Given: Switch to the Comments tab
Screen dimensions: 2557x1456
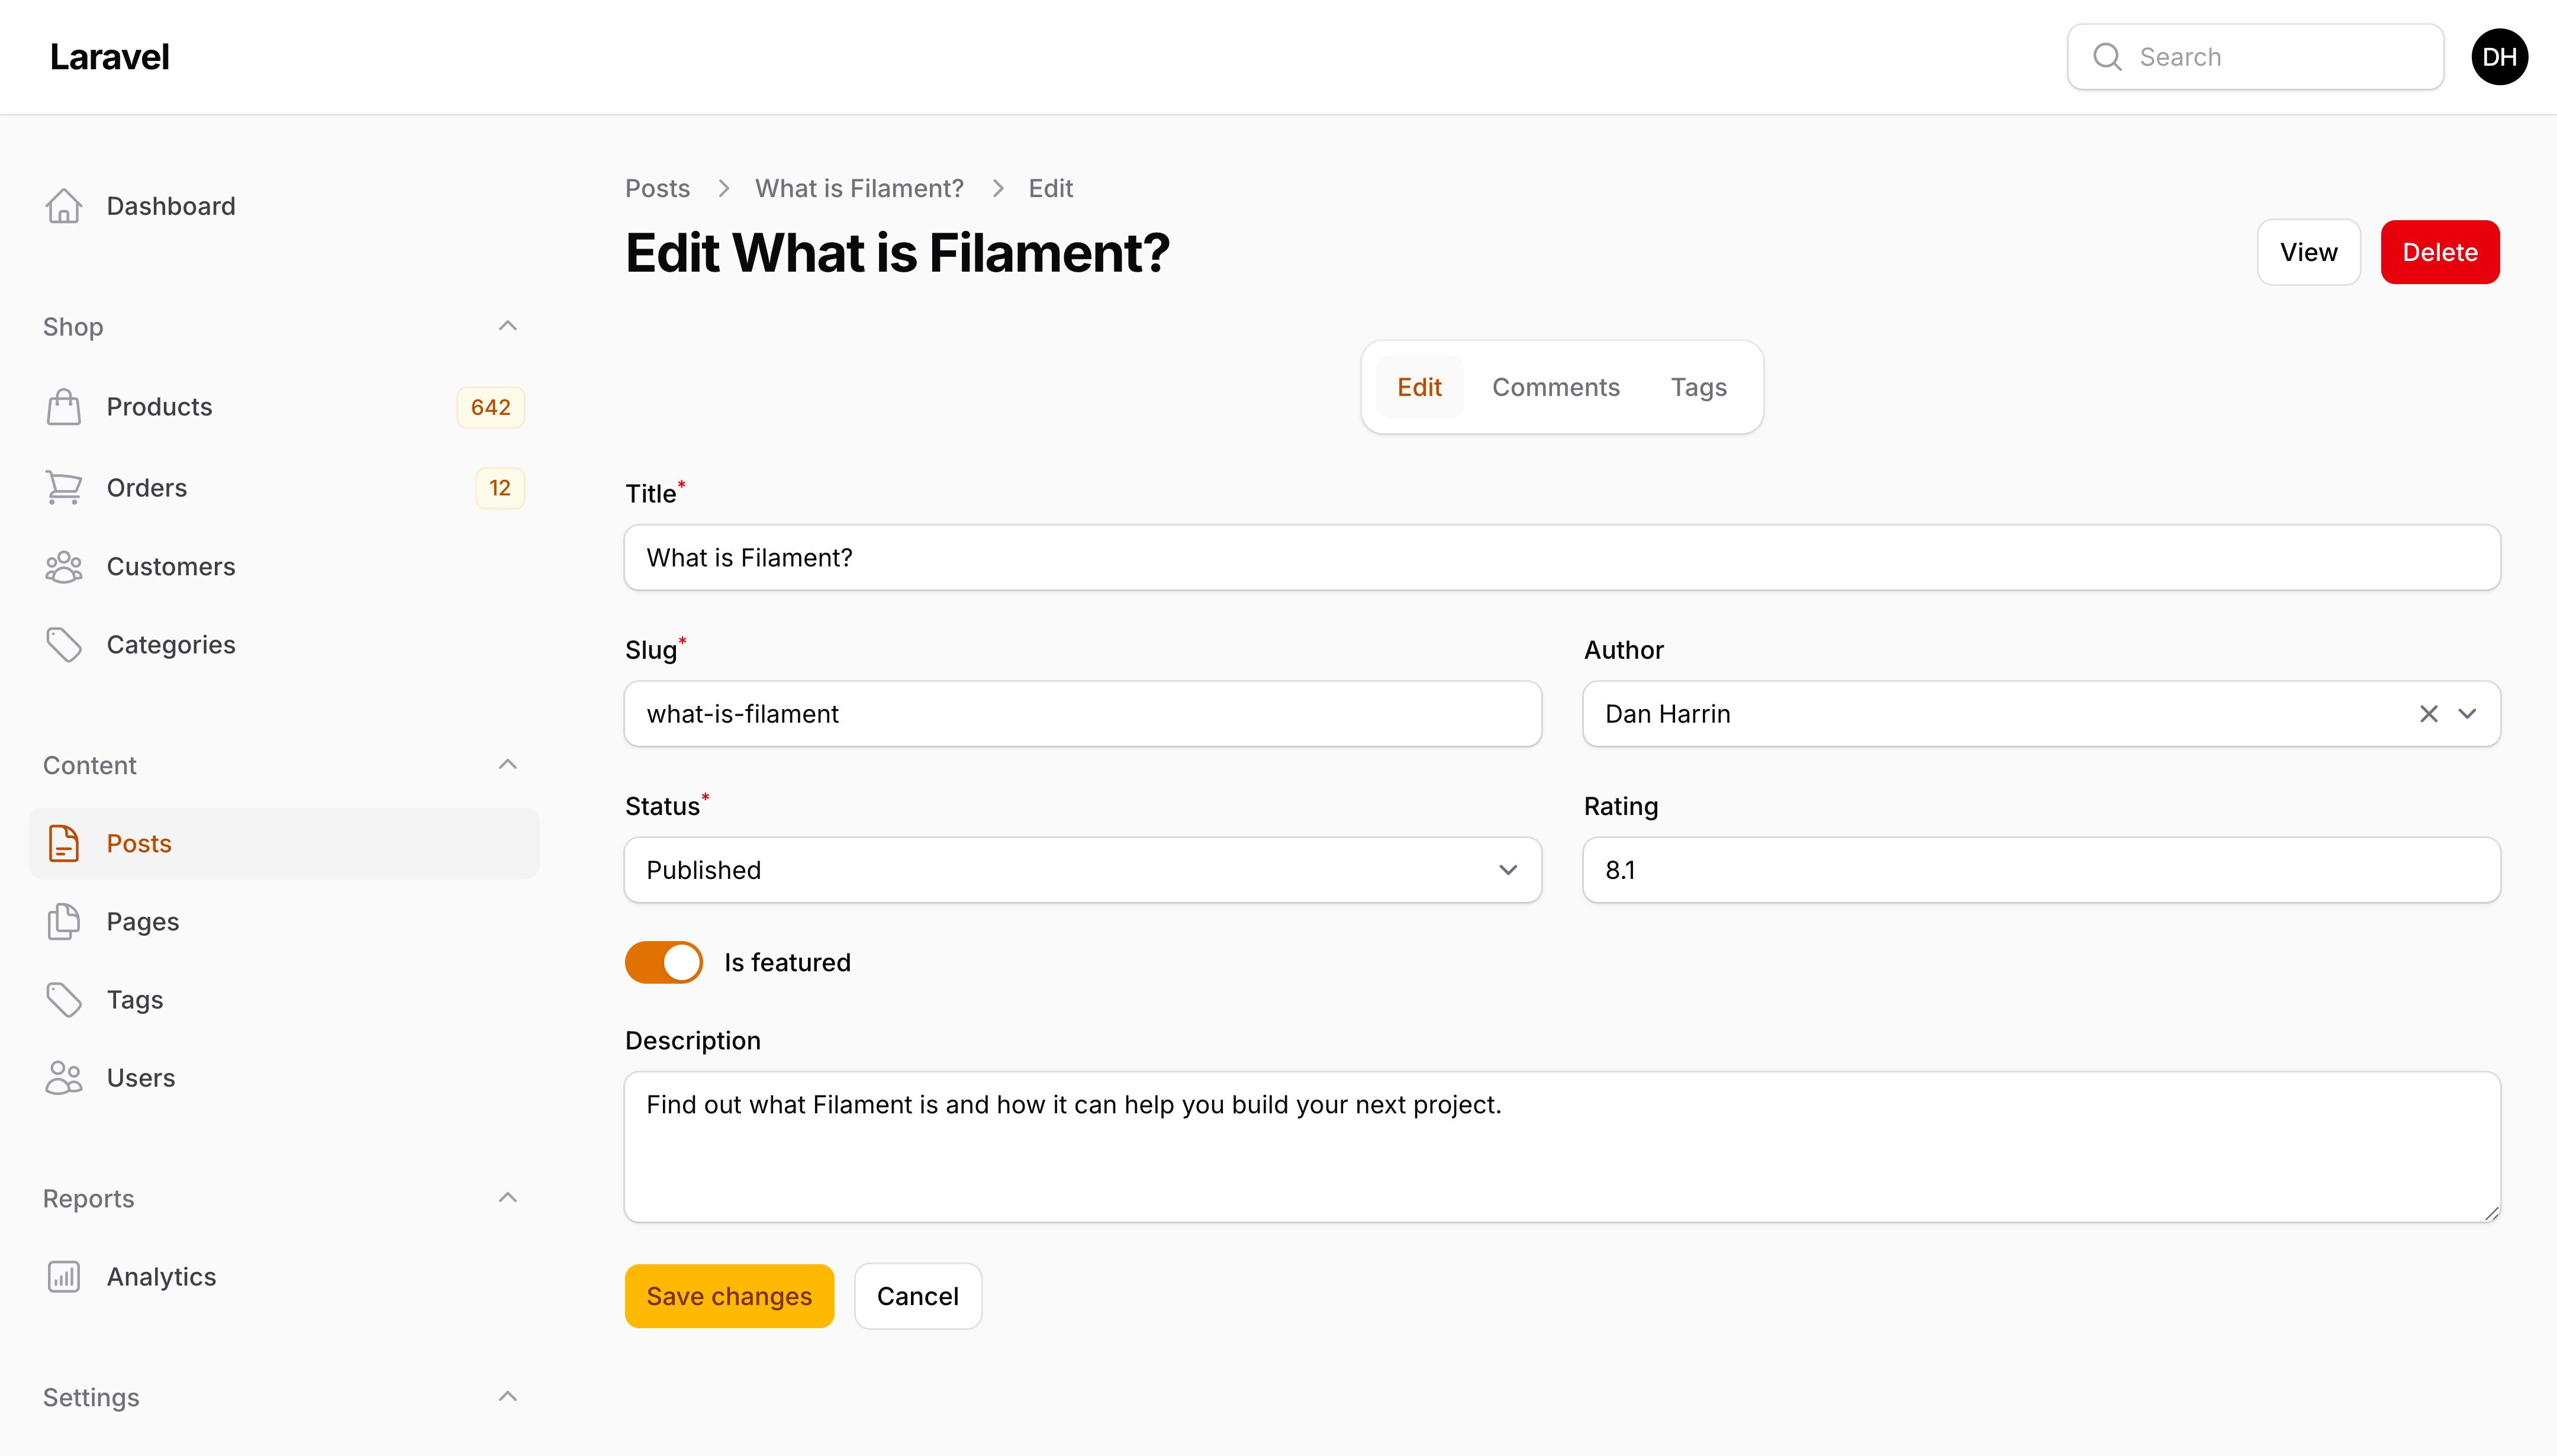Looking at the screenshot, I should coord(1556,387).
